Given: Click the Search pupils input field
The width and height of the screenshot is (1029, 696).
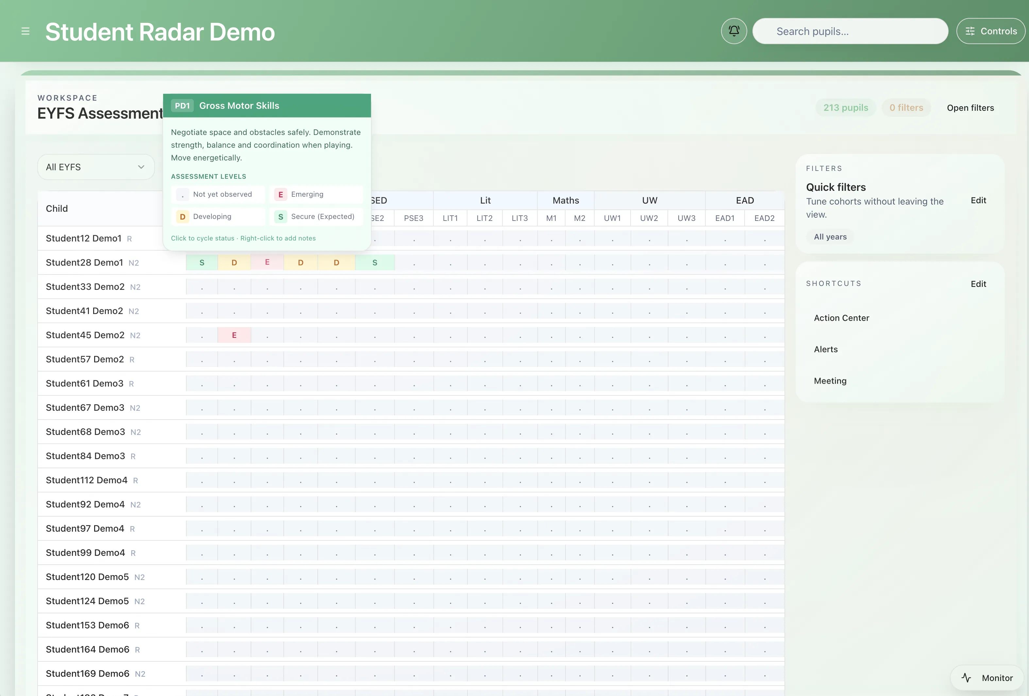Looking at the screenshot, I should (x=850, y=31).
